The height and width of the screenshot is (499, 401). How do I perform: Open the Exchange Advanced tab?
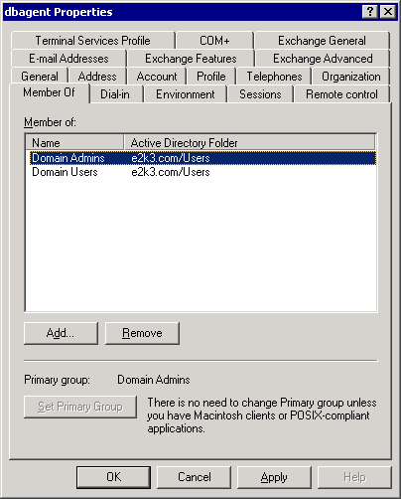323,59
